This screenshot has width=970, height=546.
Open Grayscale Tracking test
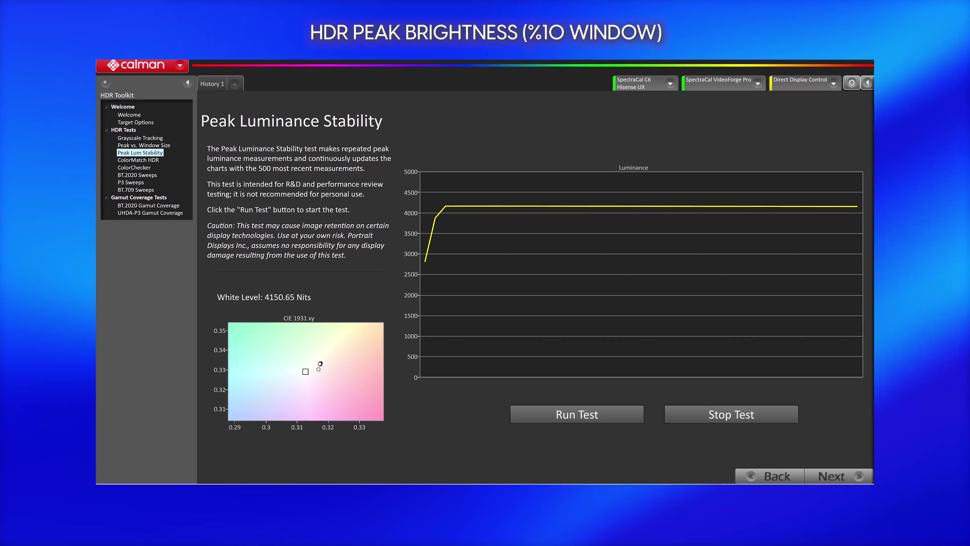(x=140, y=138)
